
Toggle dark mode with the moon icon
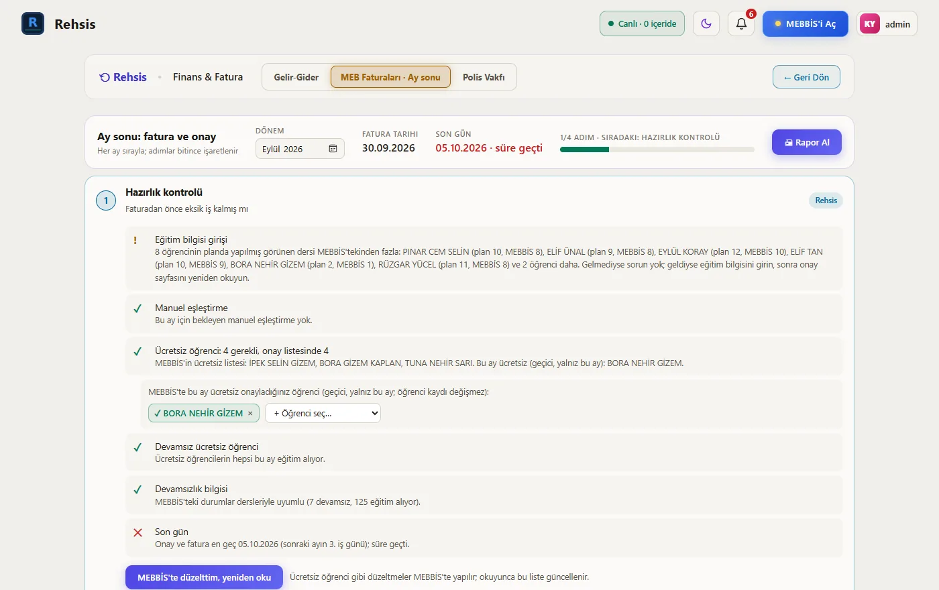[x=706, y=23]
